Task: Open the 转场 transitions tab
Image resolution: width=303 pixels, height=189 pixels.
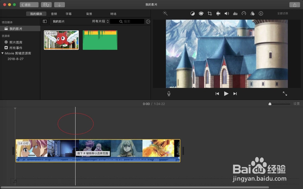Action: coord(113,14)
